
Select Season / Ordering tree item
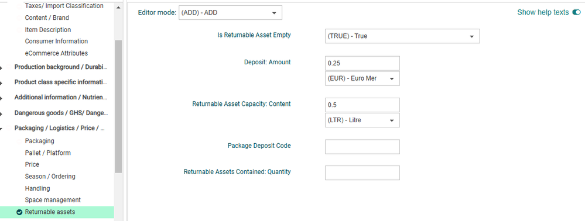[x=50, y=177]
